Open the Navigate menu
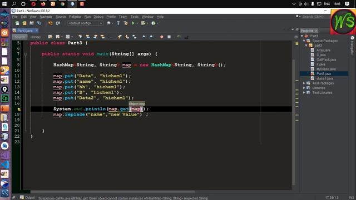 [46, 17]
